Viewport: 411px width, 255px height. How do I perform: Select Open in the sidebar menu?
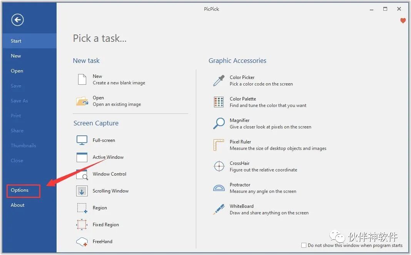29,71
